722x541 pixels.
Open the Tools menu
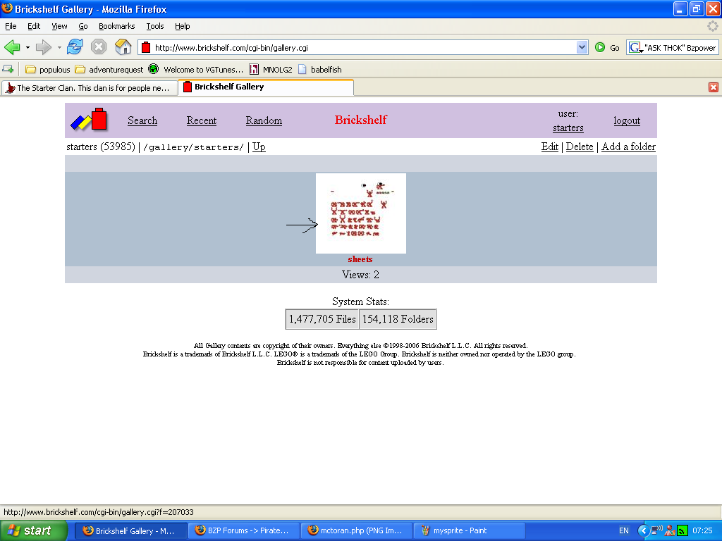[155, 26]
